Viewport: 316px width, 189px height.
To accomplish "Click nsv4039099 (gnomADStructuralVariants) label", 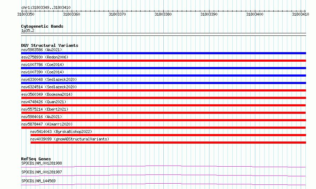I will (70, 139).
